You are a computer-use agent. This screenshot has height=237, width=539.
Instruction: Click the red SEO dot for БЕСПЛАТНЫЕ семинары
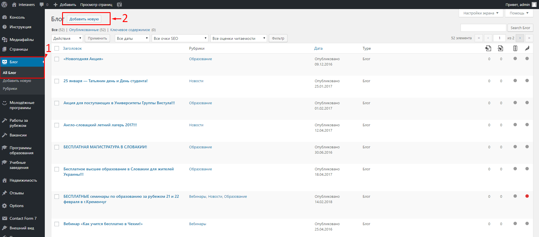click(x=527, y=196)
